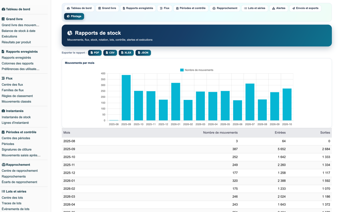Click the book icon in the Grand livre tab

pyautogui.click(x=99, y=8)
